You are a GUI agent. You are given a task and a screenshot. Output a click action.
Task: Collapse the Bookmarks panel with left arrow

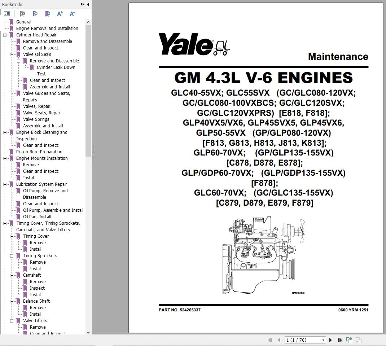[88, 4]
